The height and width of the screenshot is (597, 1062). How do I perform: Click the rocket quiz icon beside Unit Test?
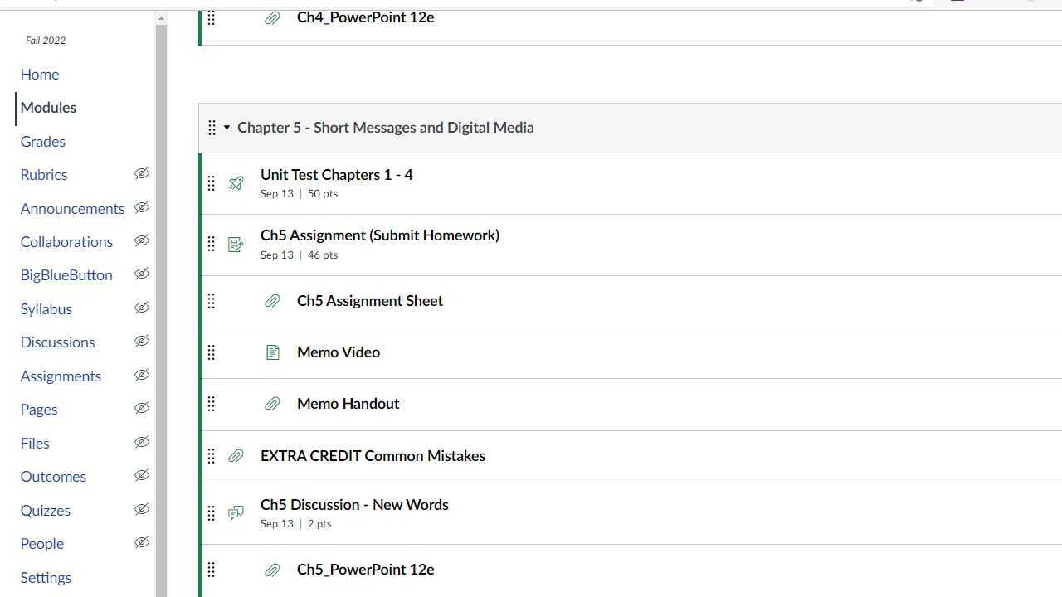(x=236, y=183)
